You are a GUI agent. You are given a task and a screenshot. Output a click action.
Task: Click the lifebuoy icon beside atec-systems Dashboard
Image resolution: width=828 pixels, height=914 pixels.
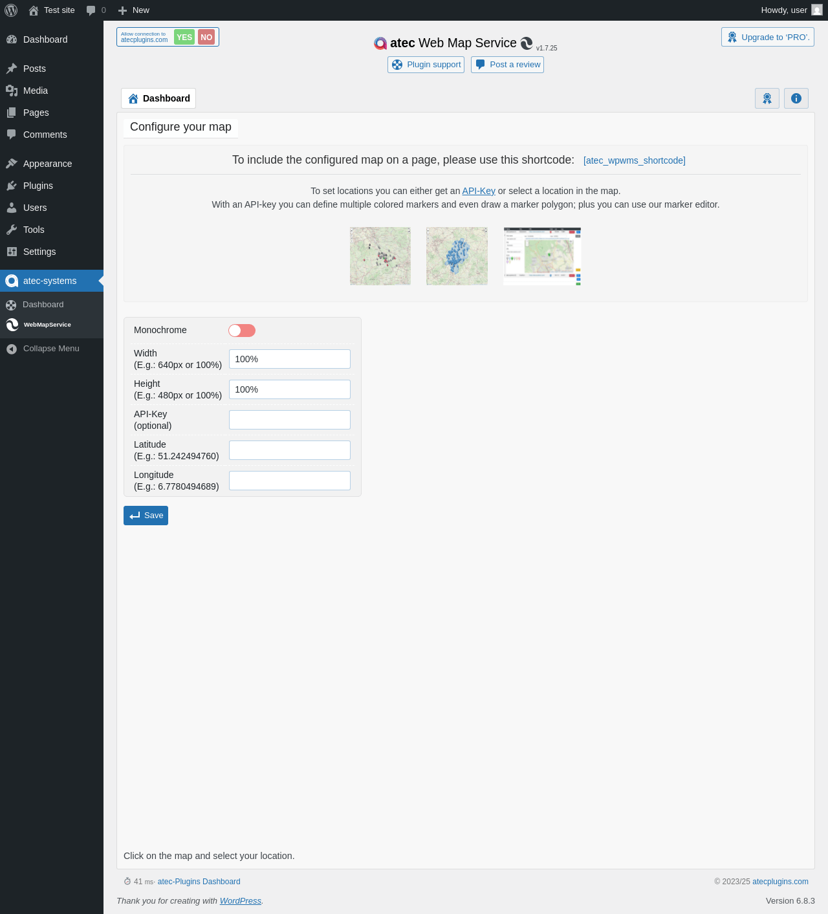pos(11,305)
